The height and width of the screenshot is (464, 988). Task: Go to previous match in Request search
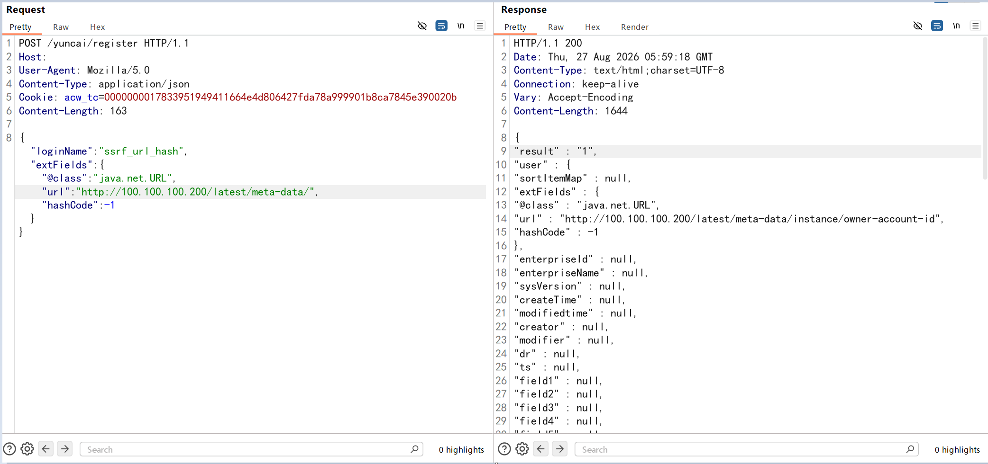(x=46, y=448)
